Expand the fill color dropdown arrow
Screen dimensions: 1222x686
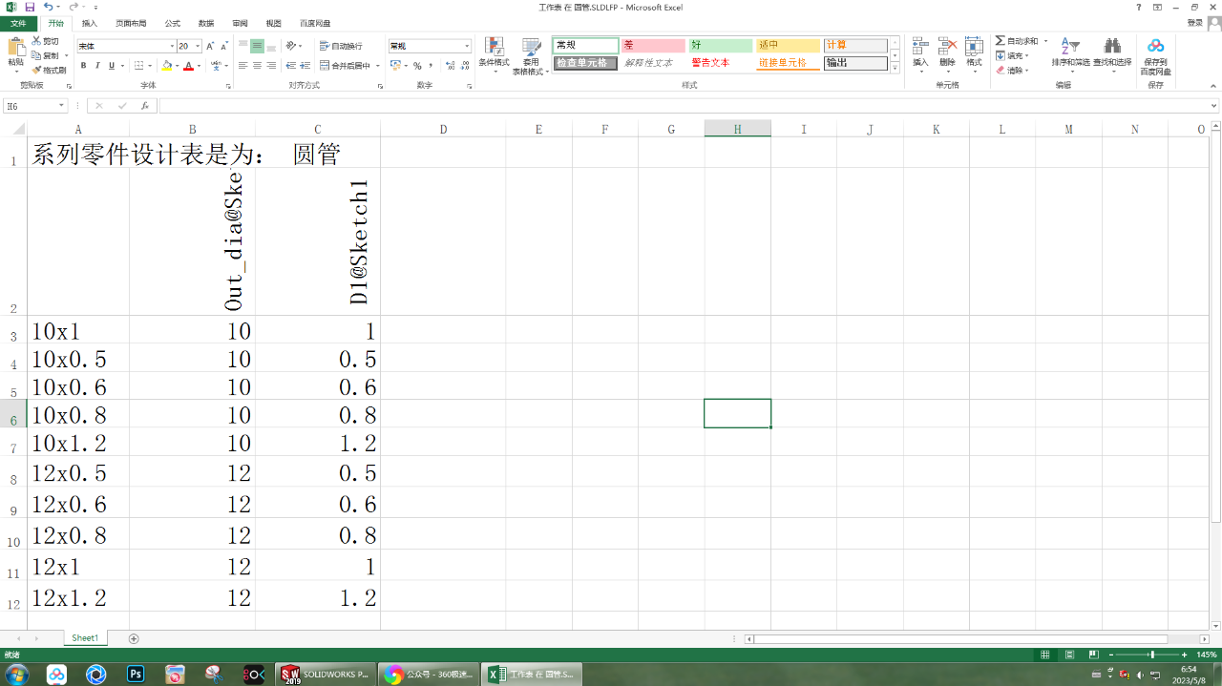[x=178, y=66]
